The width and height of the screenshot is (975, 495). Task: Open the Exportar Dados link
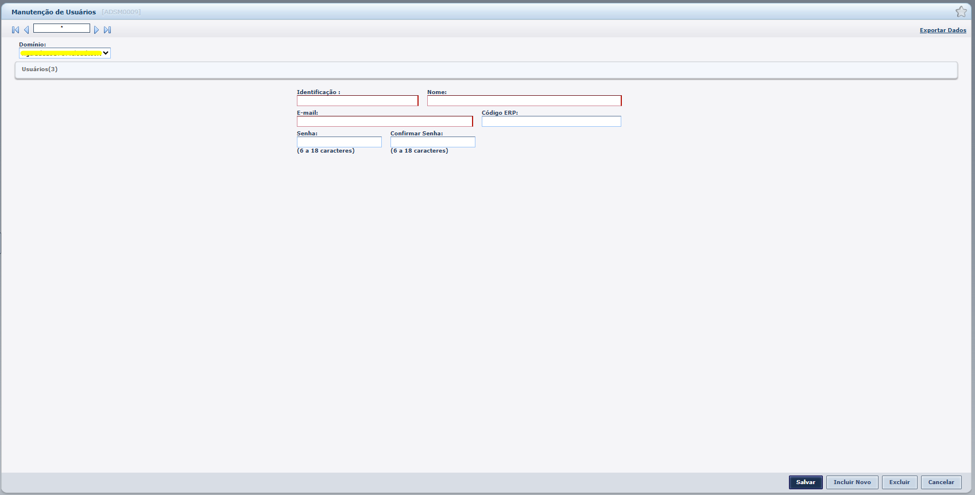943,30
